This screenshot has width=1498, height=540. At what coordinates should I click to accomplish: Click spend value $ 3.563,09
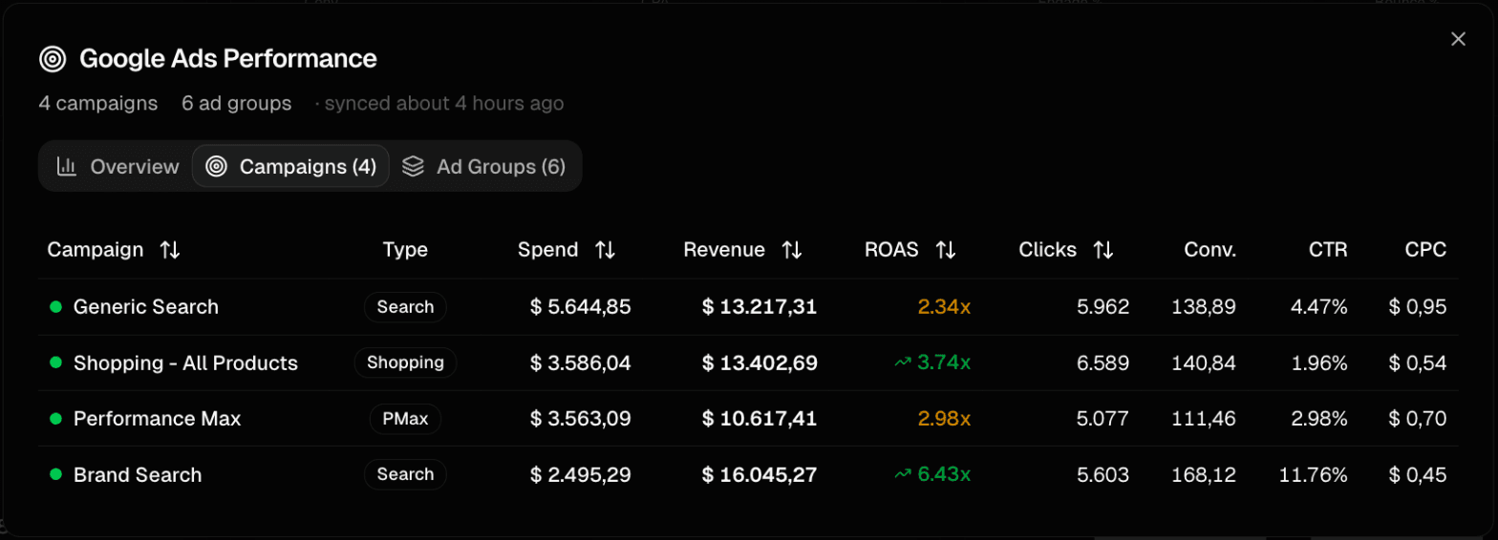[x=580, y=419]
